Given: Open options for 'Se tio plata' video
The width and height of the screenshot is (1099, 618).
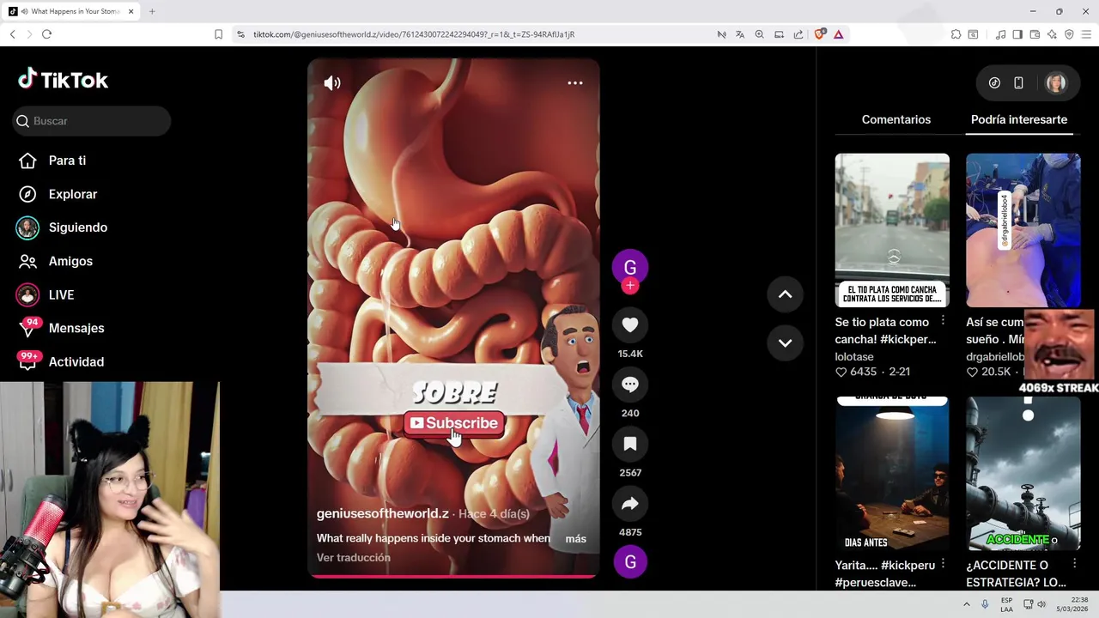Looking at the screenshot, I should (x=943, y=320).
